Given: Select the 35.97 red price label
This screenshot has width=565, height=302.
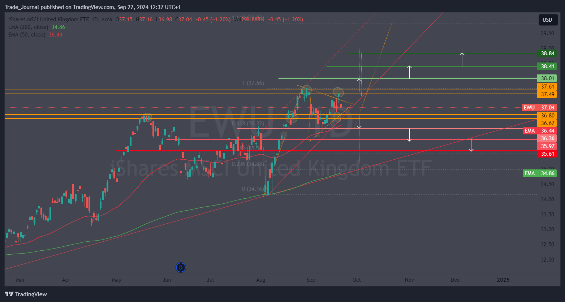Looking at the screenshot, I should point(547,146).
